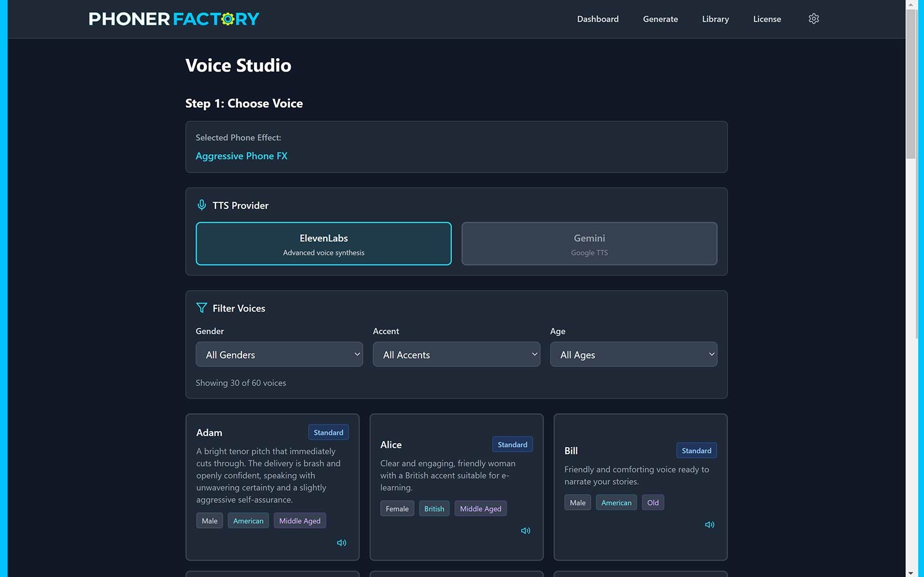Expand the All Accents dropdown
This screenshot has height=577, width=924.
coord(456,354)
